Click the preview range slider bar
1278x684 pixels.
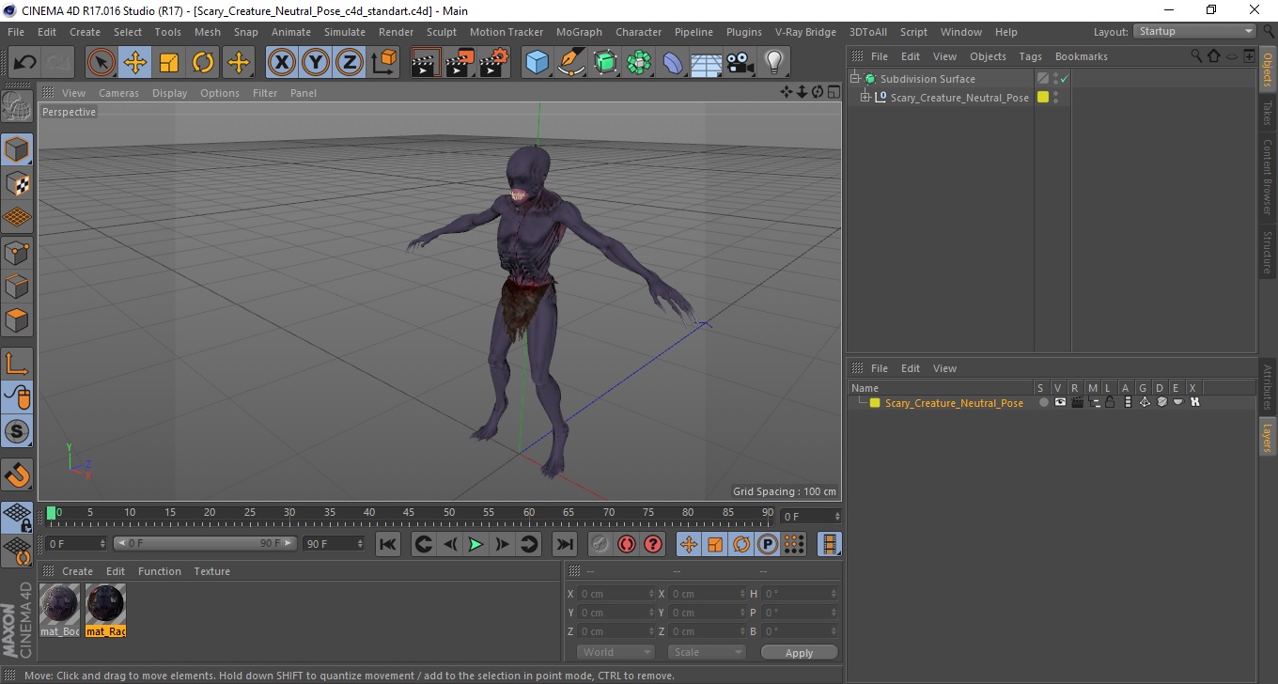(205, 543)
